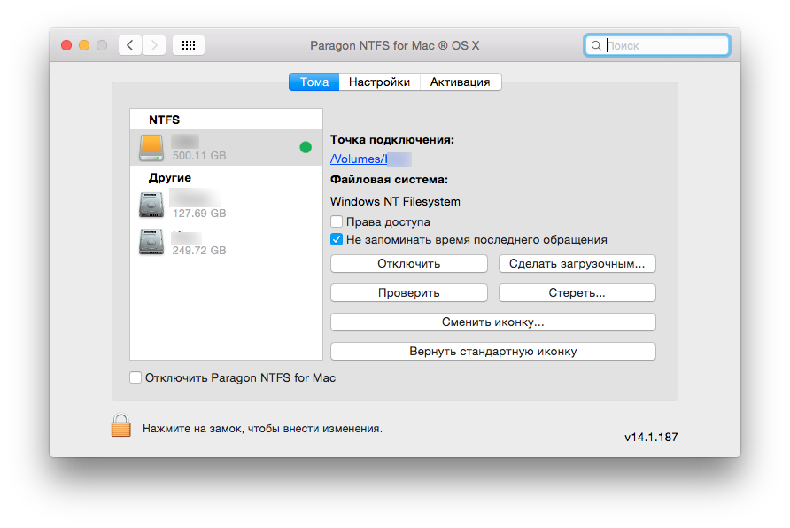The image size is (790, 528).
Task: Select the 249.72 GB disk icon
Action: 151,243
